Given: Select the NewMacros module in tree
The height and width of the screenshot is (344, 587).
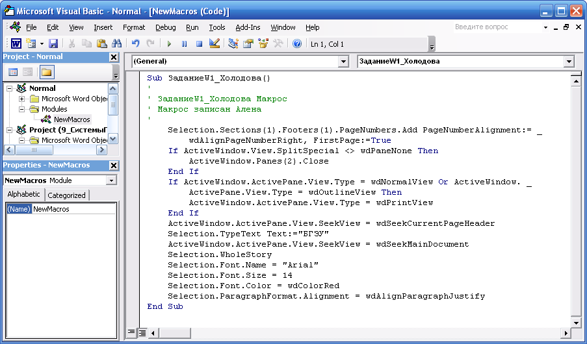Looking at the screenshot, I should (x=72, y=119).
